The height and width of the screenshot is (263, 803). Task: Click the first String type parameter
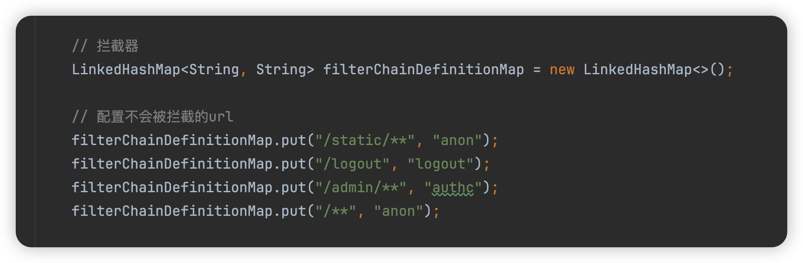tap(214, 69)
